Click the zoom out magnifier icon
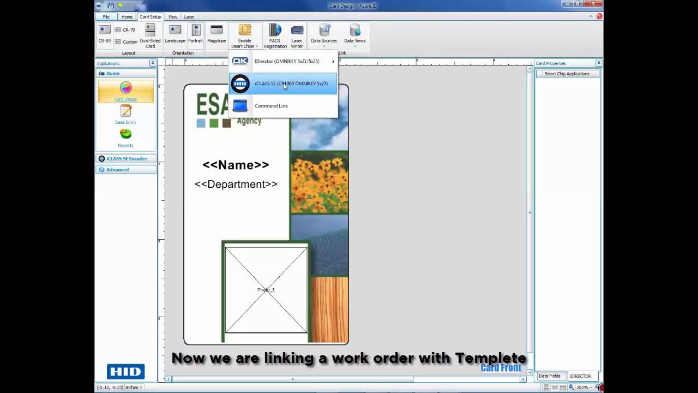Image resolution: width=698 pixels, height=393 pixels. (x=571, y=388)
